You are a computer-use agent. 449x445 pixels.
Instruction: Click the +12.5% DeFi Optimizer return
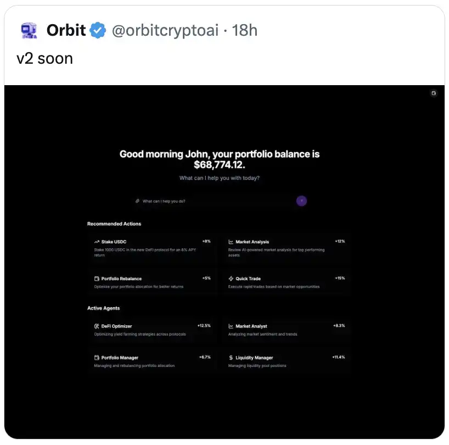204,326
